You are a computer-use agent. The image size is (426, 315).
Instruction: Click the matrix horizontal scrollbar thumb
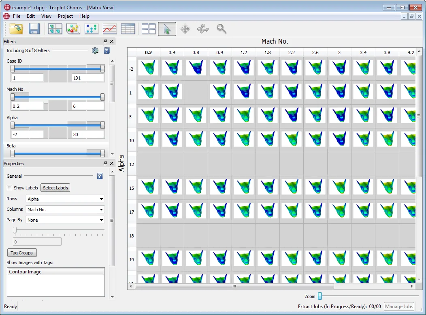click(x=234, y=286)
